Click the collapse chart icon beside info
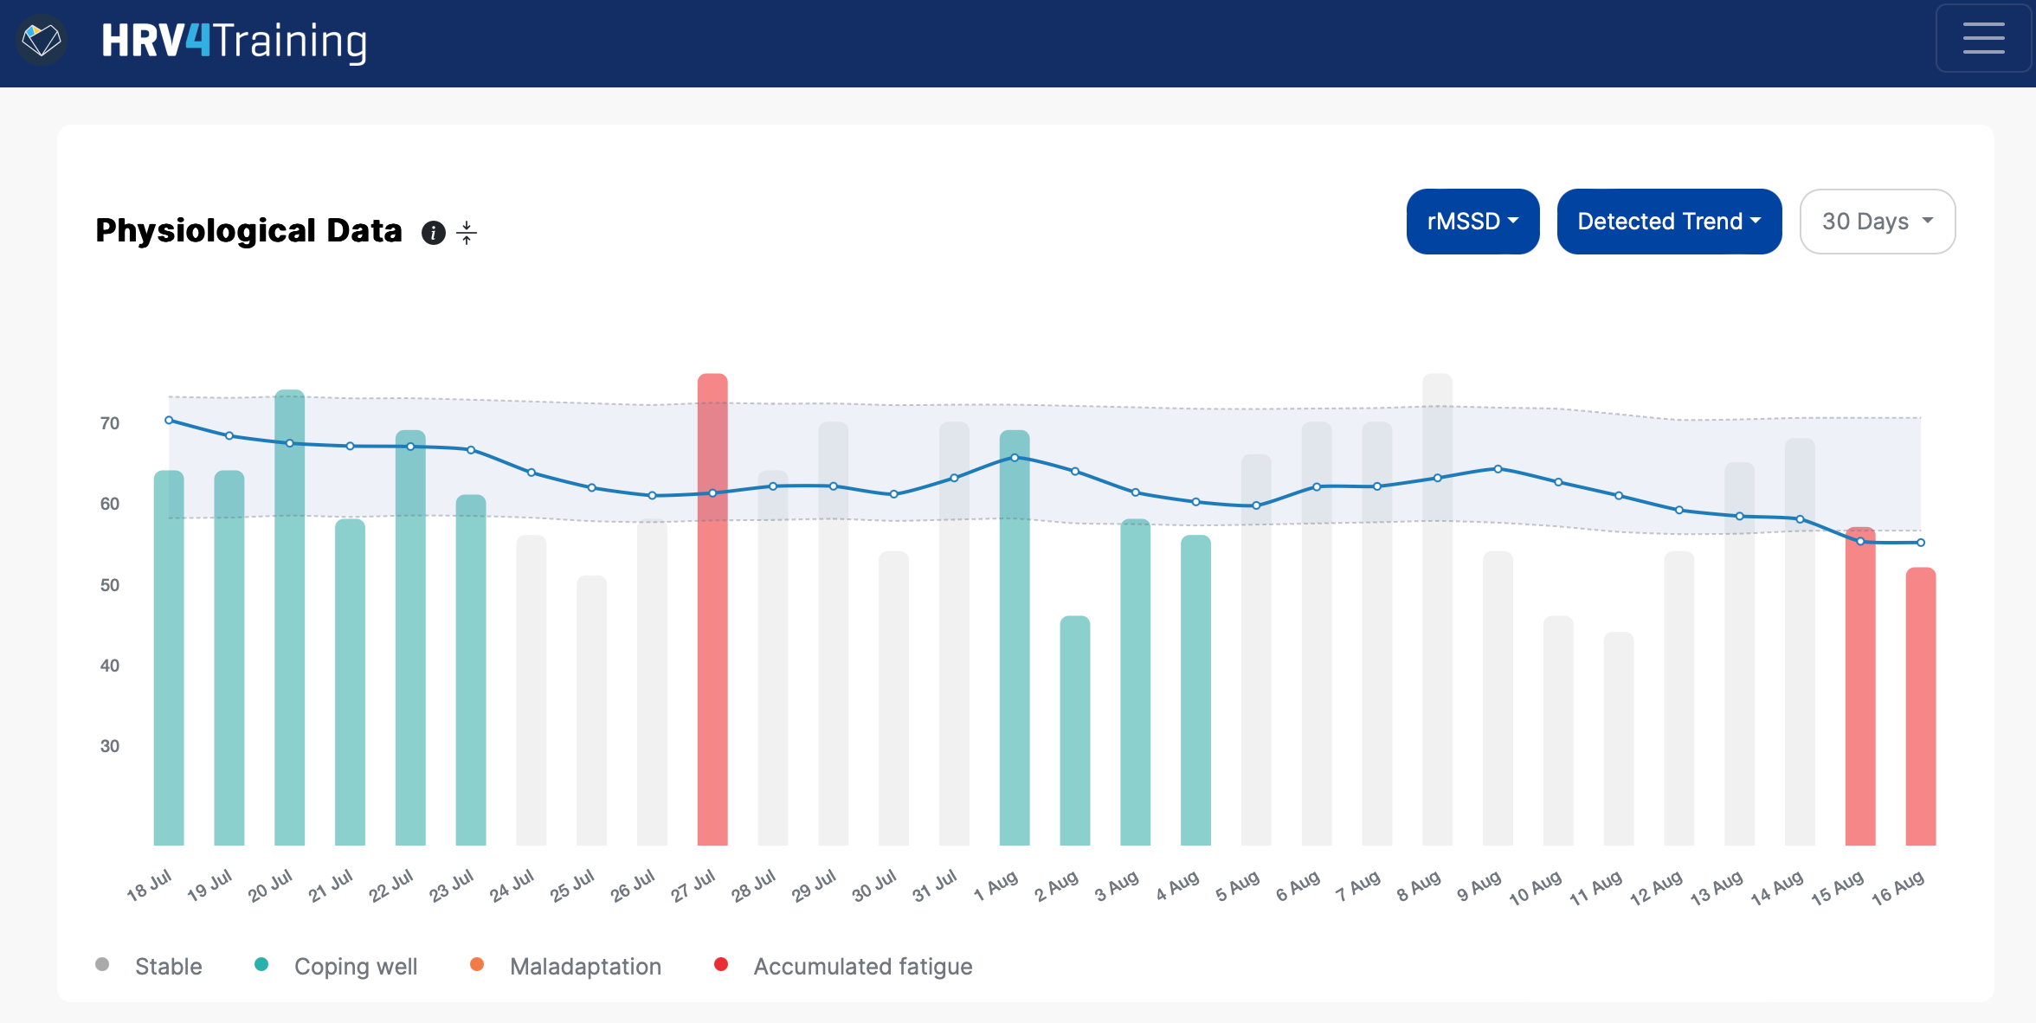 coord(467,233)
